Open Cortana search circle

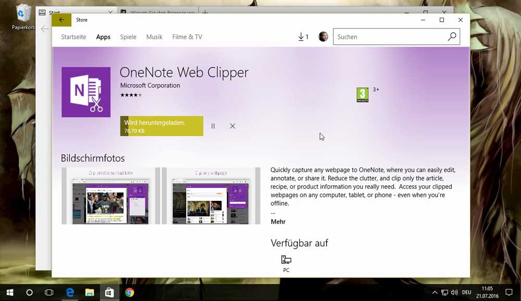click(29, 292)
